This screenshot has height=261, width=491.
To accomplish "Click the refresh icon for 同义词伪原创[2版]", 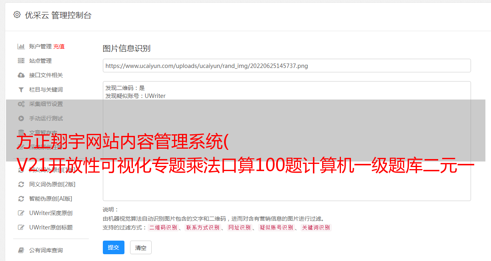I will (x=21, y=184).
